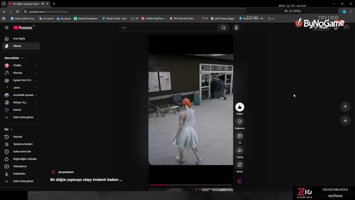Open Janto subscription channel
The width and height of the screenshot is (355, 200).
pyautogui.click(x=21, y=88)
